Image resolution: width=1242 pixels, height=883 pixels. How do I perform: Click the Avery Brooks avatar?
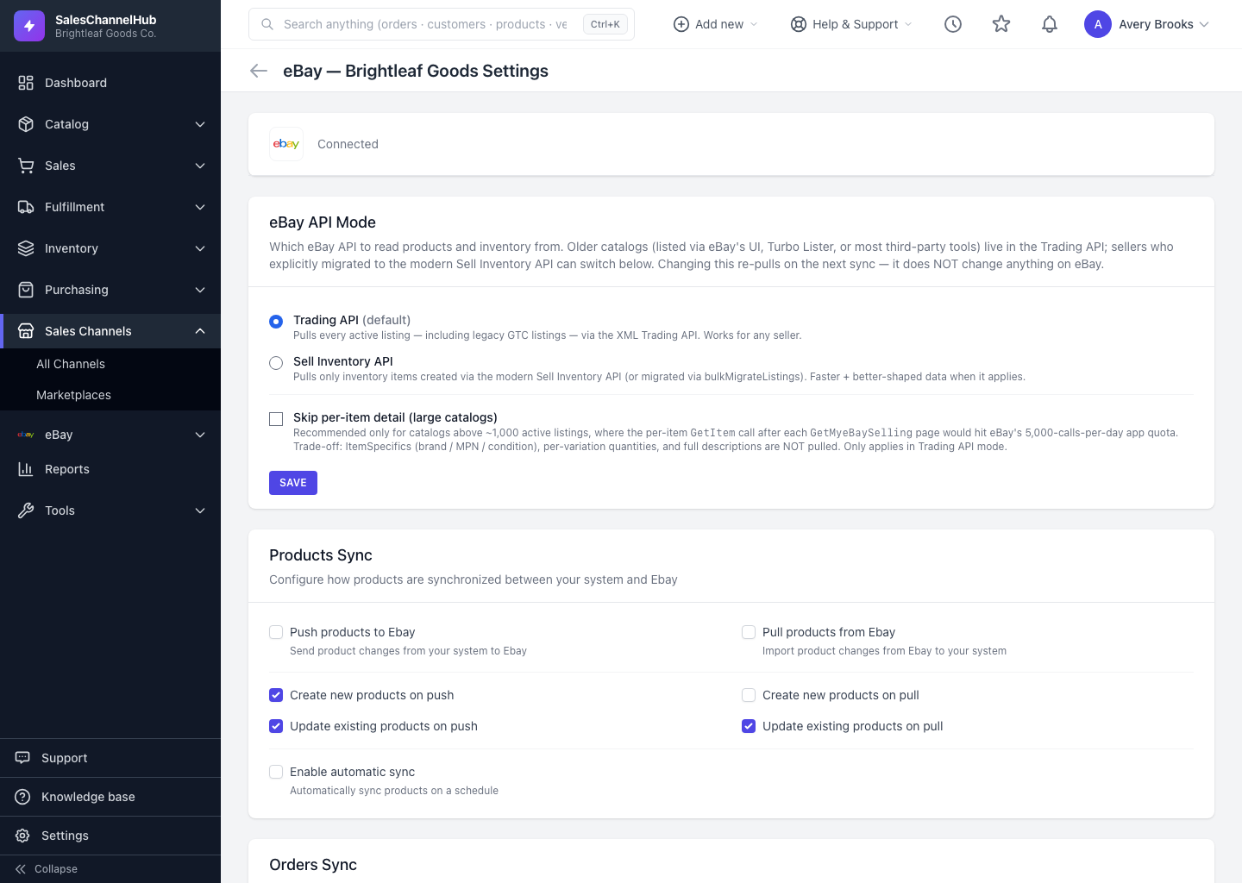click(1098, 24)
